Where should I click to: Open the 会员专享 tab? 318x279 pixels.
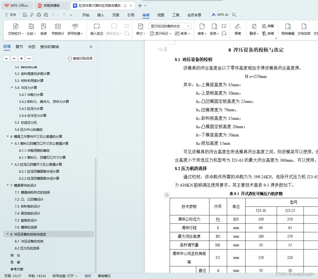click(x=194, y=15)
